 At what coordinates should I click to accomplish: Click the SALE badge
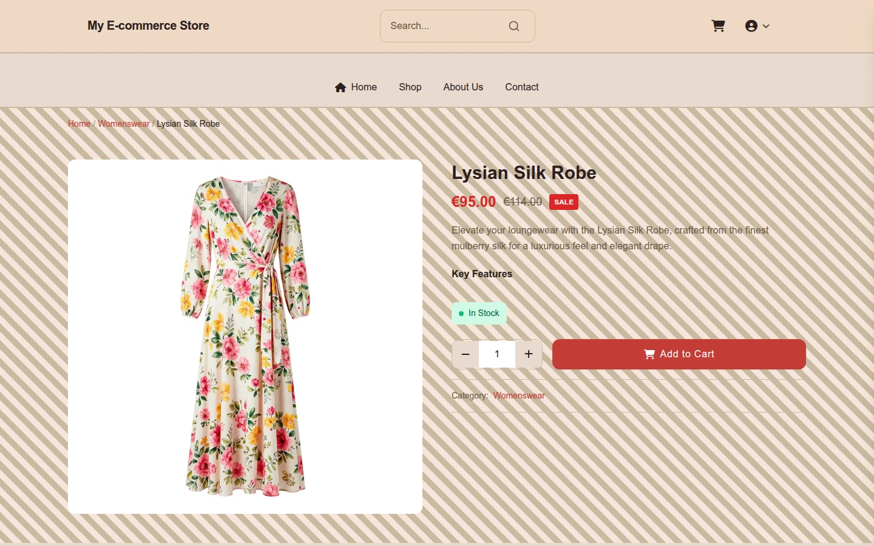pos(564,202)
